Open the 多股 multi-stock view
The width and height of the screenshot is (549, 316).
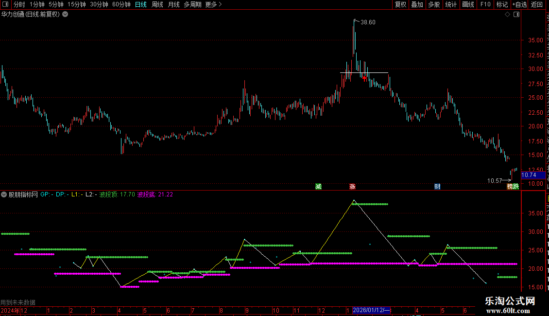click(434, 4)
